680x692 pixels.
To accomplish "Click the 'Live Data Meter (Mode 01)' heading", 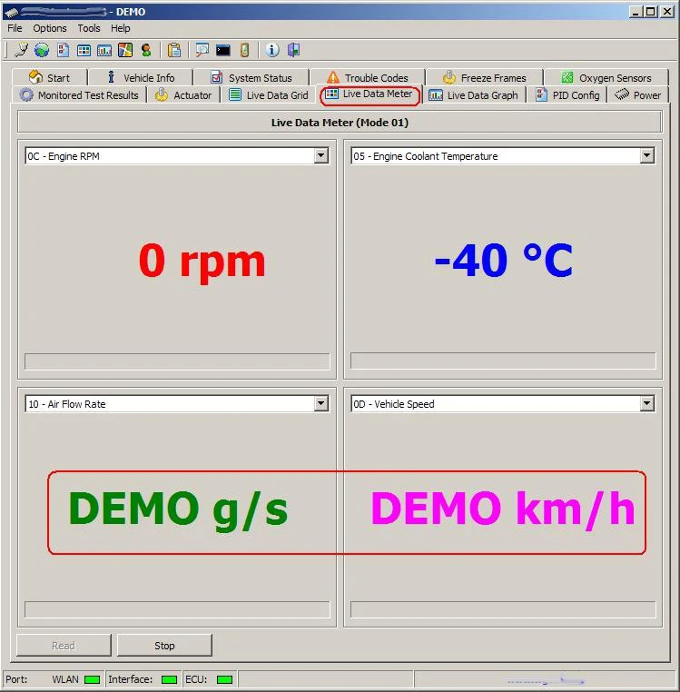I will coord(340,123).
